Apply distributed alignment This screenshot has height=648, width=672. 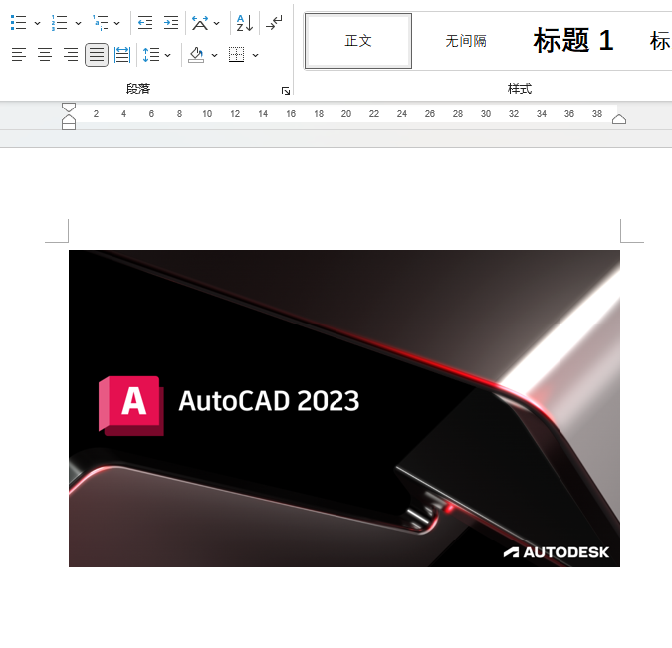pyautogui.click(x=122, y=55)
